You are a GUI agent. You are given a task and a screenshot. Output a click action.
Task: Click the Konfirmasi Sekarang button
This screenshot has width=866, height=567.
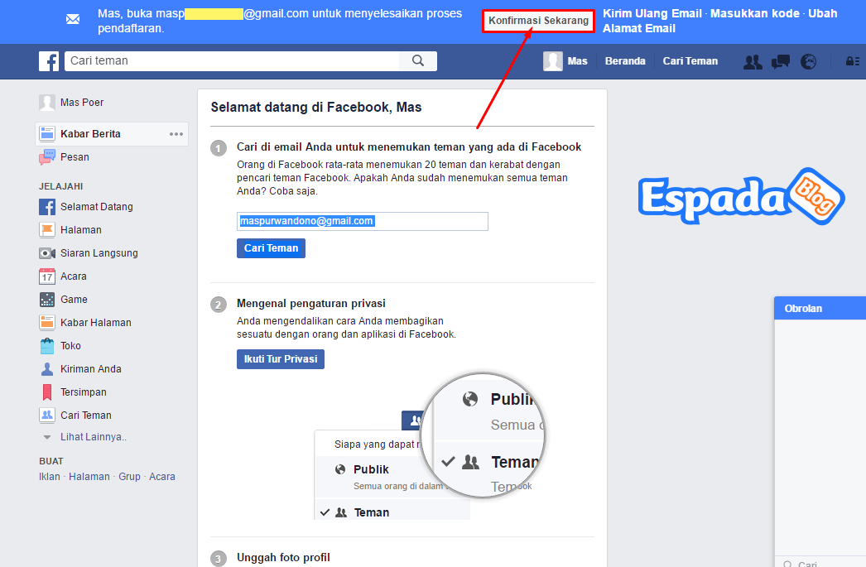[537, 21]
